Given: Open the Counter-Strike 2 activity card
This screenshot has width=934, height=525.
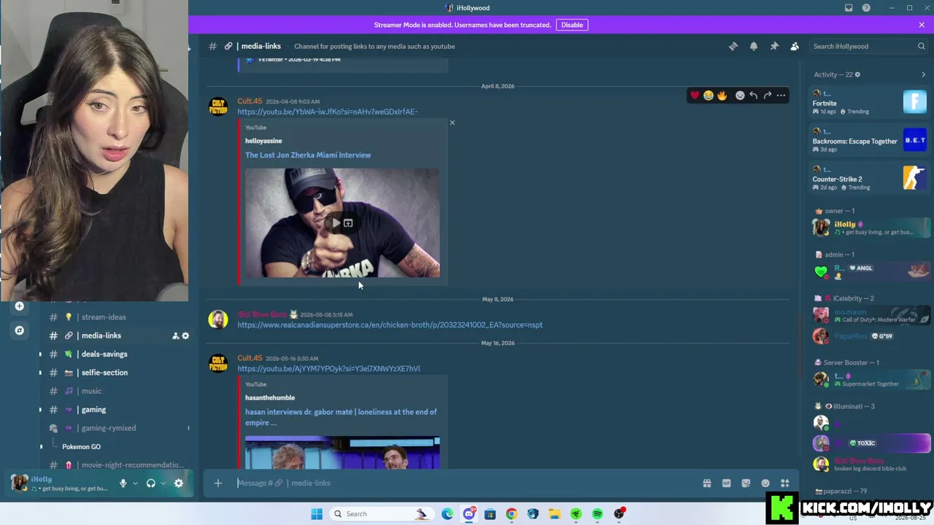Looking at the screenshot, I should click(x=871, y=178).
